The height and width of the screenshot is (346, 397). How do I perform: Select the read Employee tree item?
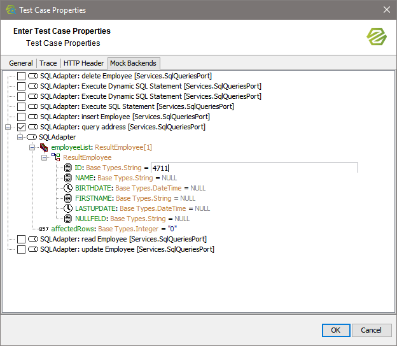(x=124, y=239)
